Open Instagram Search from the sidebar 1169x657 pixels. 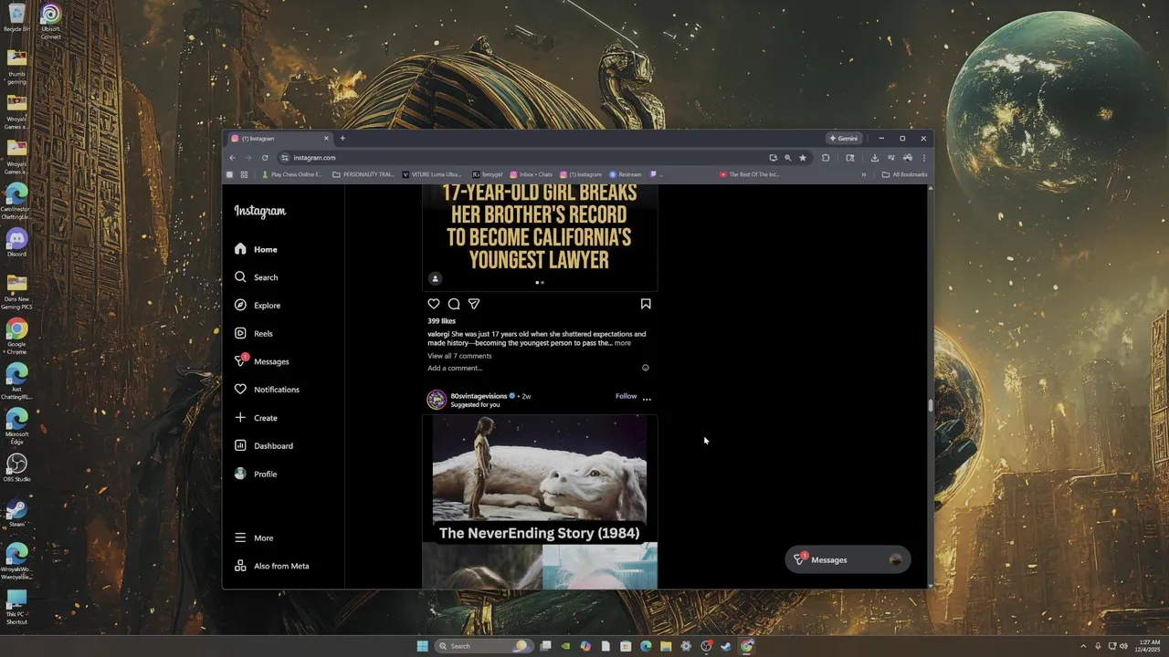tap(256, 277)
